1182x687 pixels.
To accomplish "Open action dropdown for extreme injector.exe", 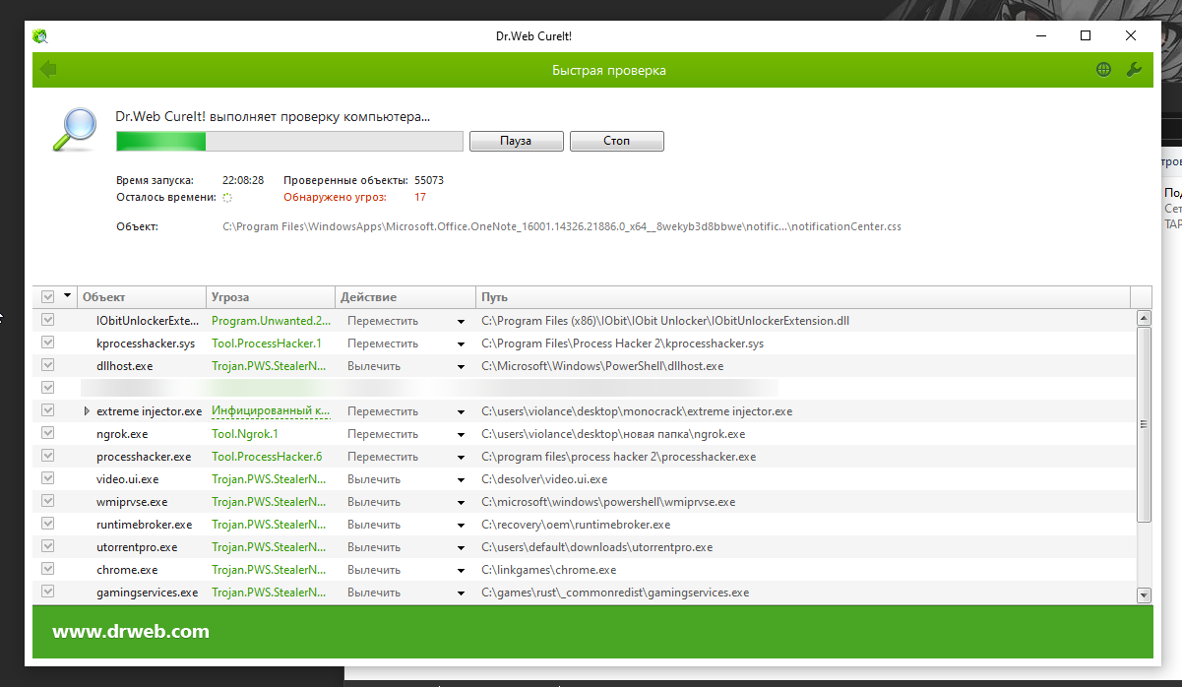I will (460, 411).
